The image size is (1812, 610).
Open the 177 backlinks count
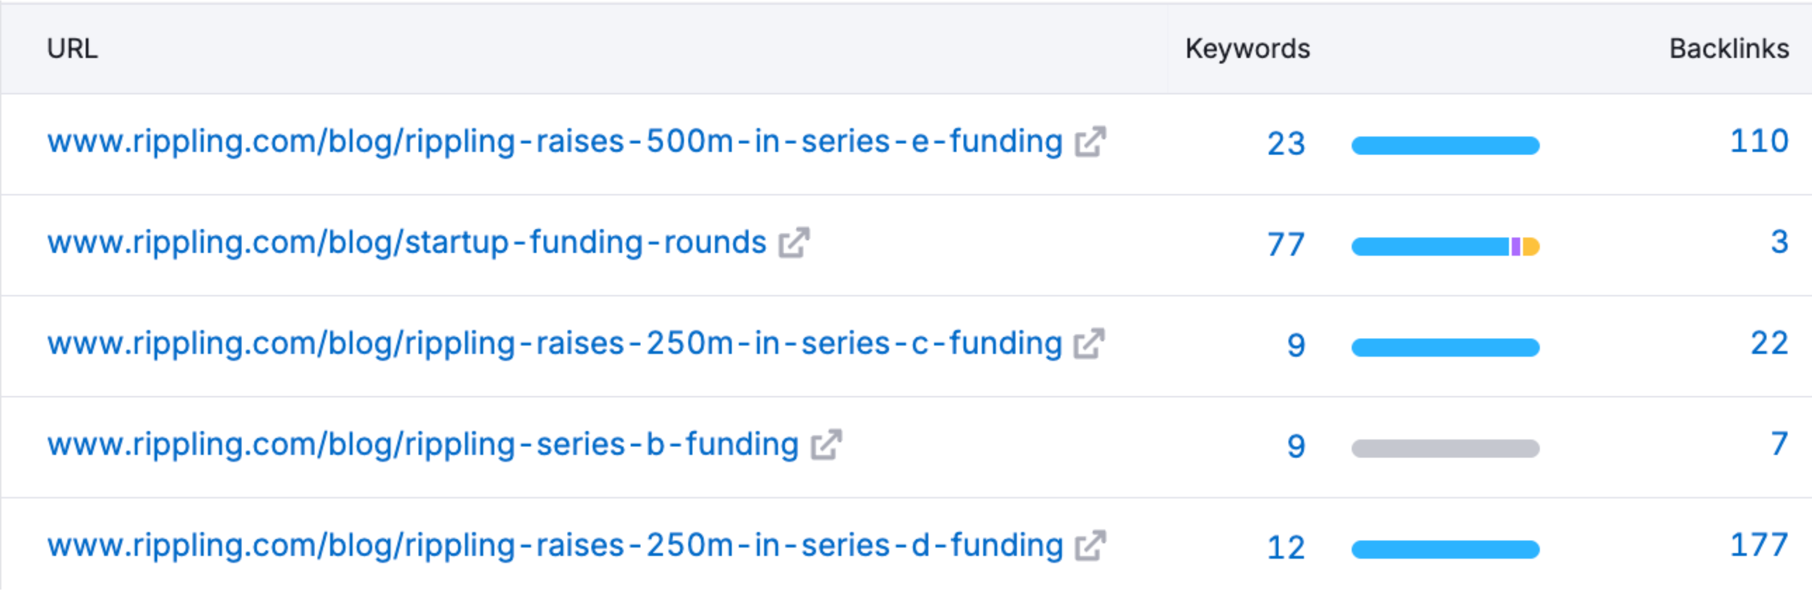1759,545
